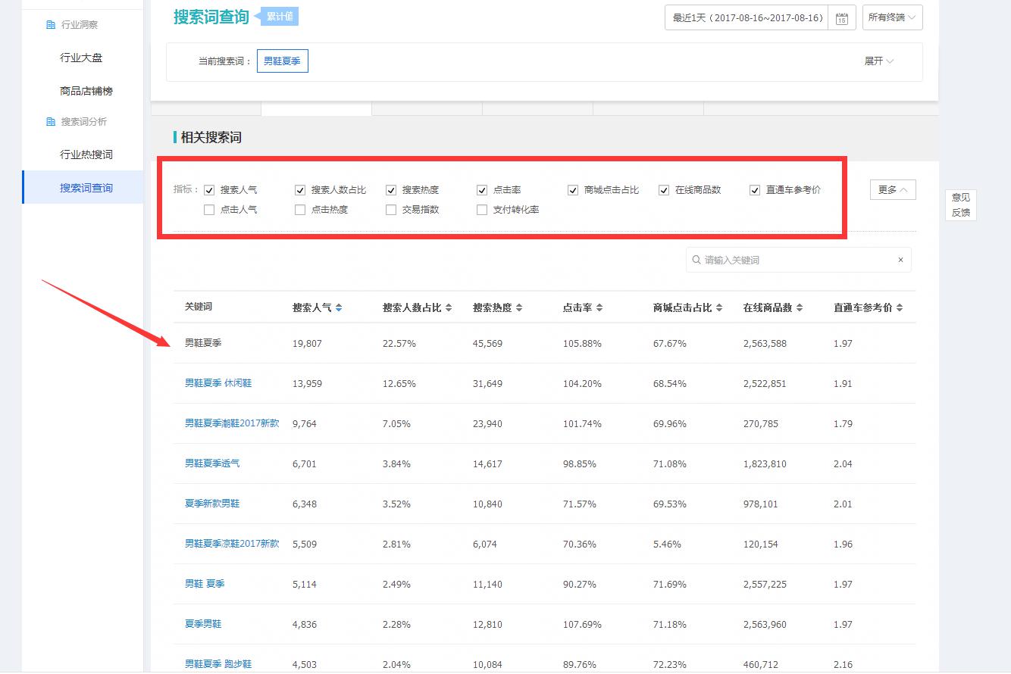1011x674 pixels.
Task: Sort by 直通车参考价 using its sort arrows
Action: coord(900,307)
